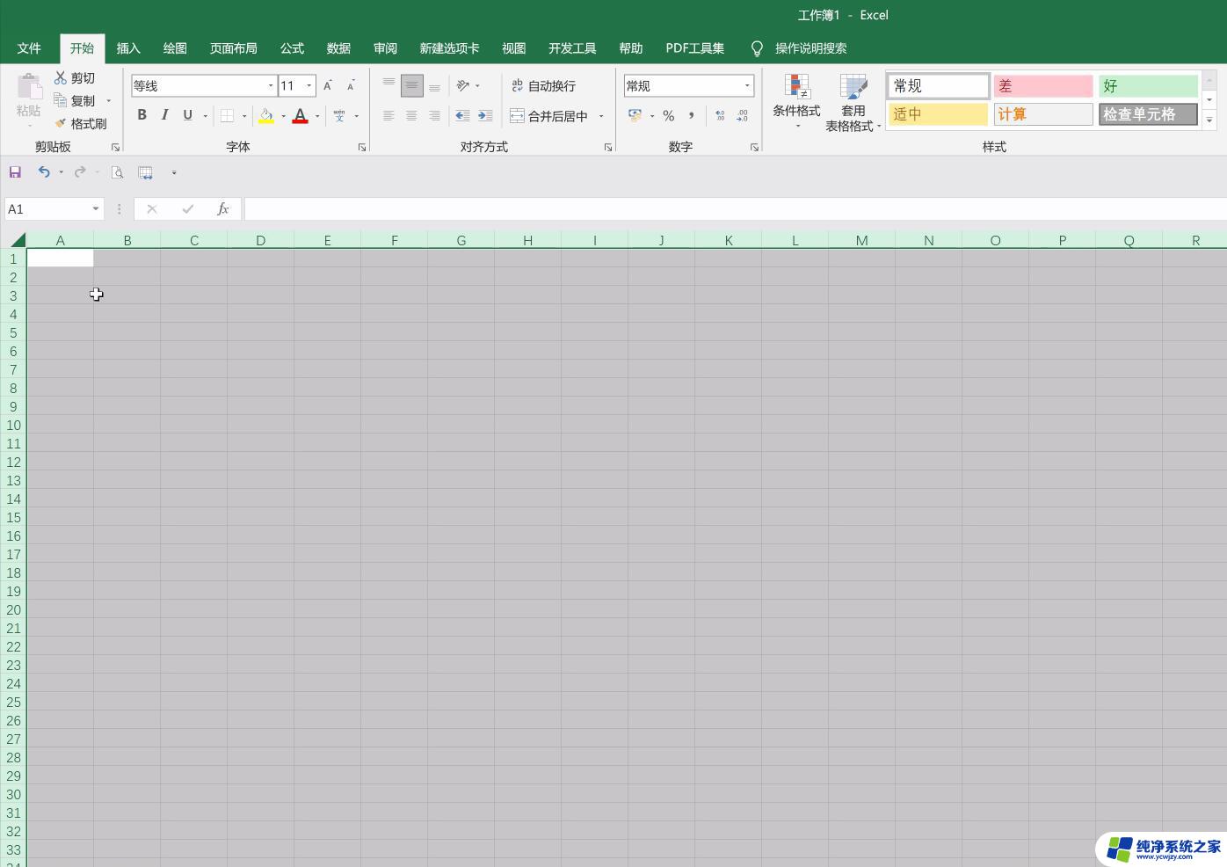Apply the red font color A
This screenshot has height=867, width=1227.
point(301,115)
